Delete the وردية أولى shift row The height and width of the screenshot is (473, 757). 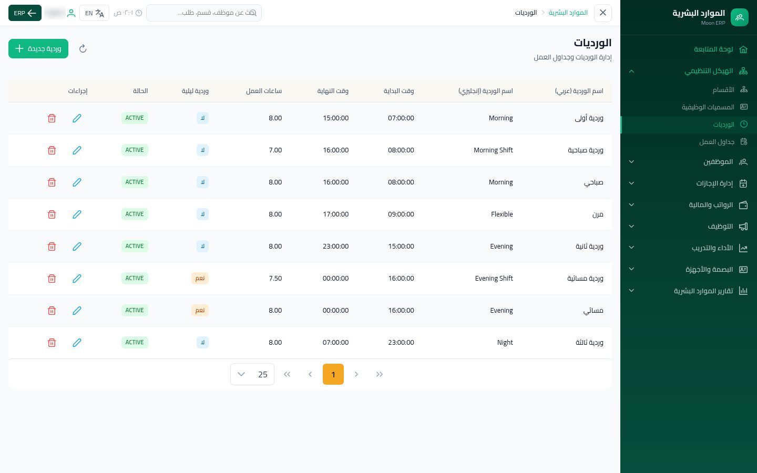52,118
